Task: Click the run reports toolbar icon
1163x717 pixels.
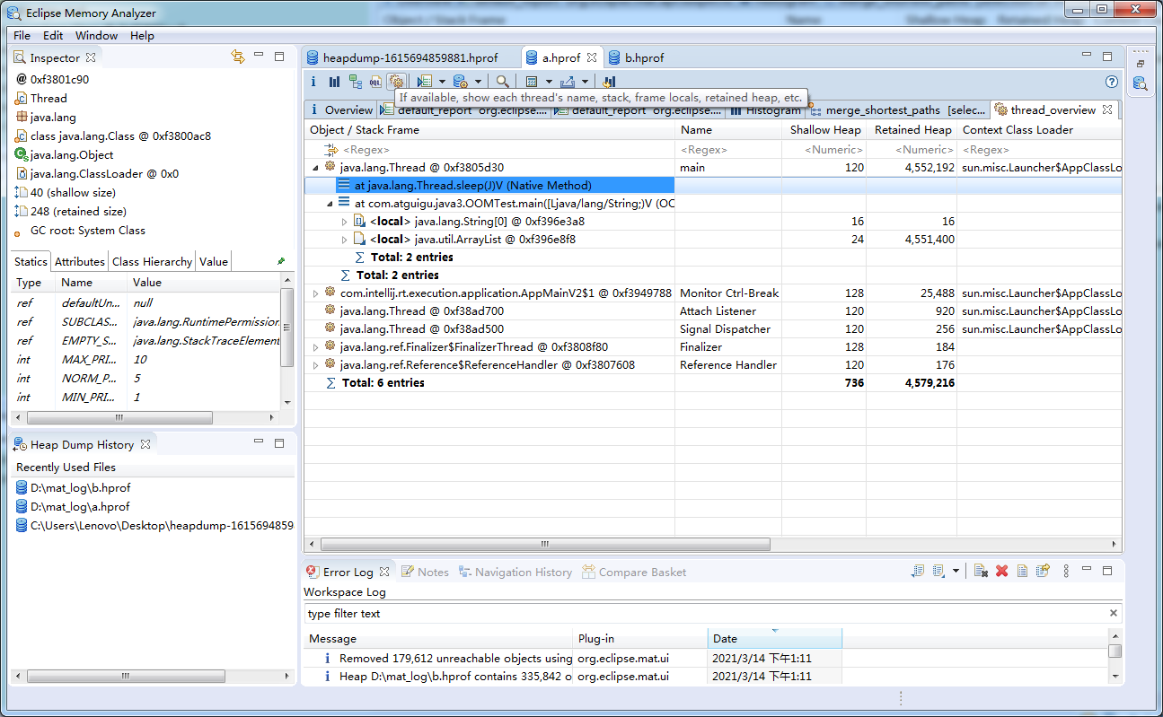Action: pyautogui.click(x=426, y=82)
